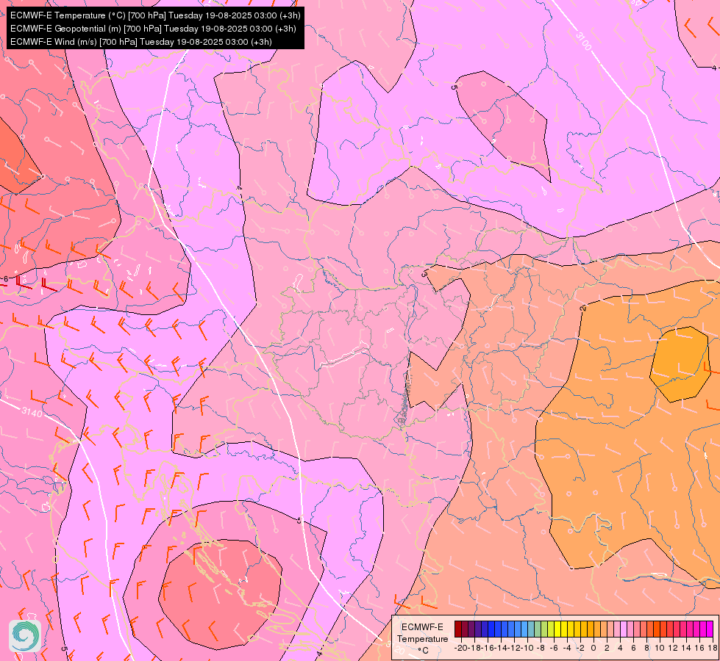This screenshot has height=661, width=720.
Task: Click the isotherm label 2 on the orange contour
Action: [583, 308]
